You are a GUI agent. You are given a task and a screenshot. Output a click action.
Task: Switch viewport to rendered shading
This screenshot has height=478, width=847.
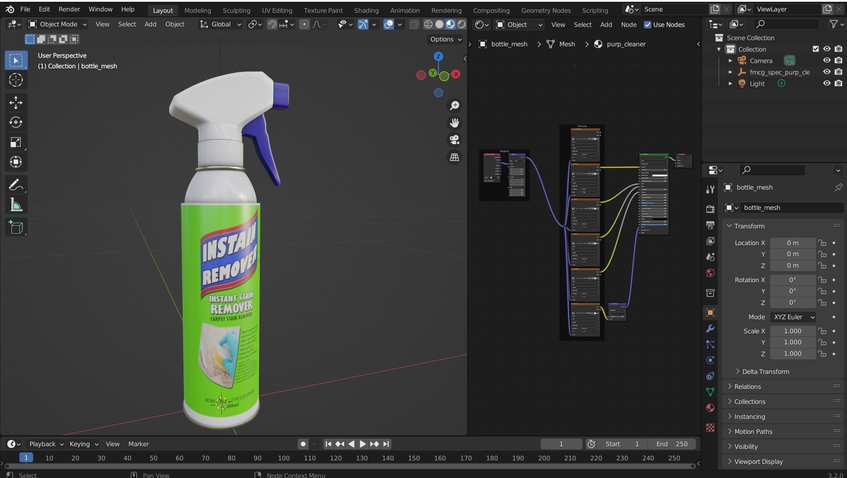point(461,24)
